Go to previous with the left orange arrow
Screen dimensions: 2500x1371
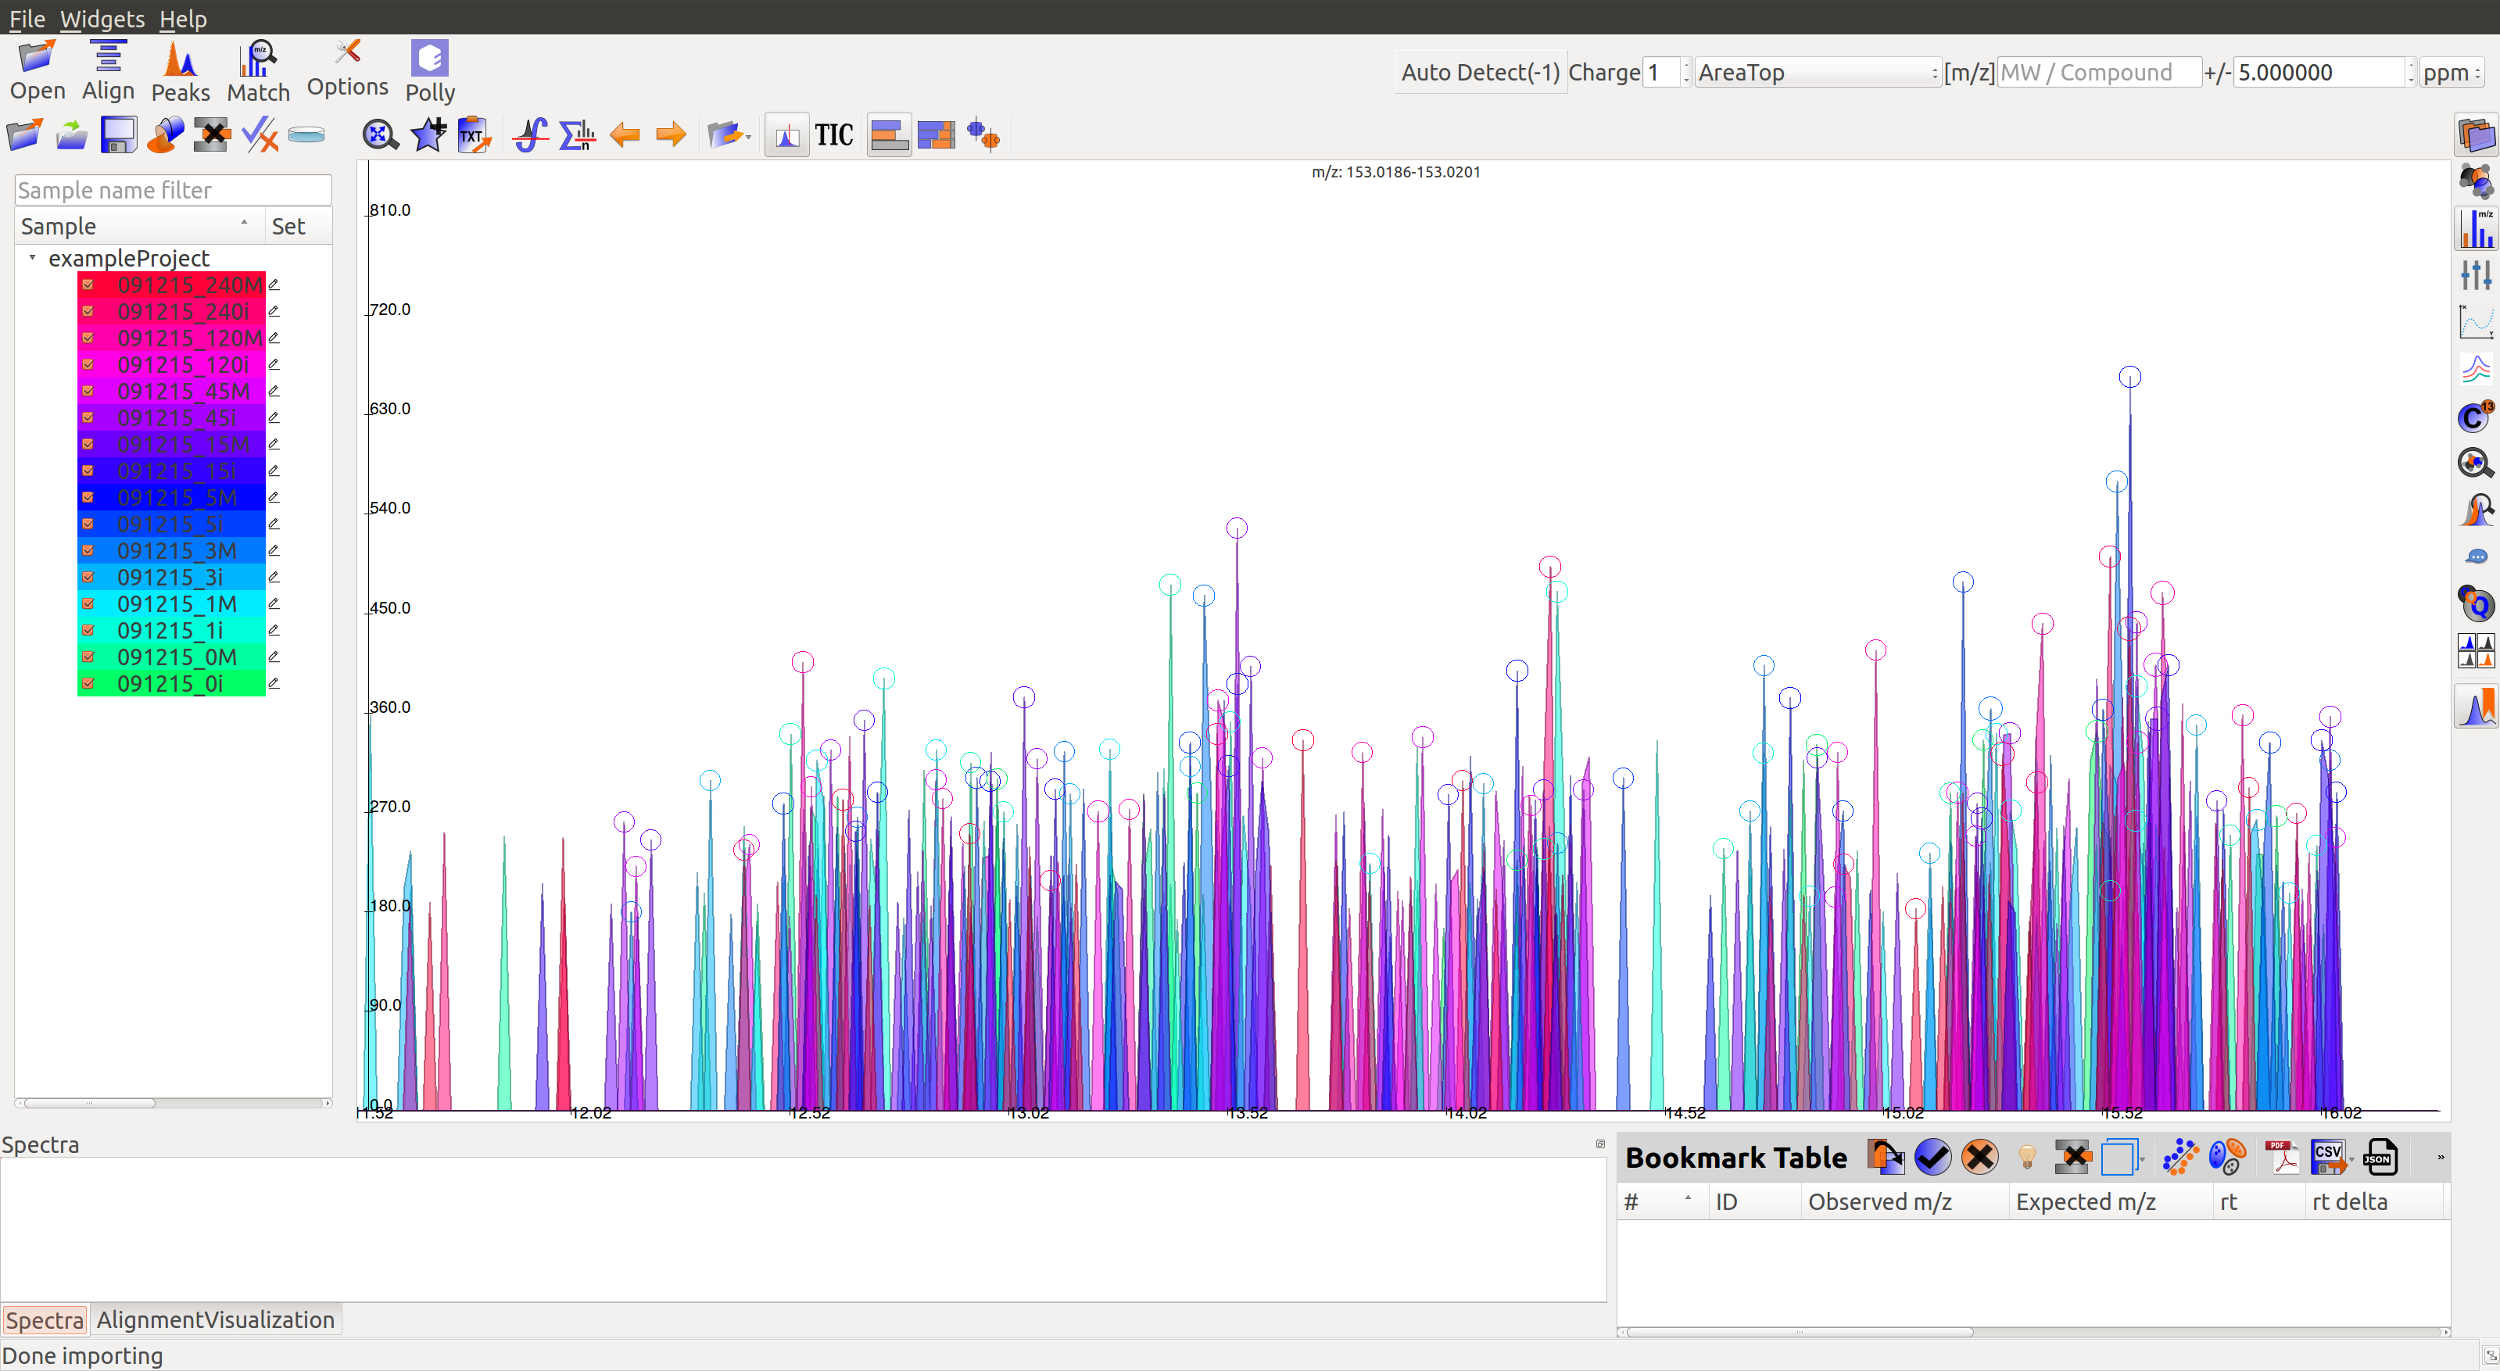(x=625, y=135)
